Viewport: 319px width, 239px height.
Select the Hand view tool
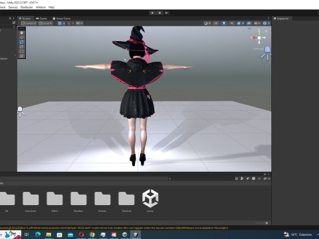[x=21, y=33]
